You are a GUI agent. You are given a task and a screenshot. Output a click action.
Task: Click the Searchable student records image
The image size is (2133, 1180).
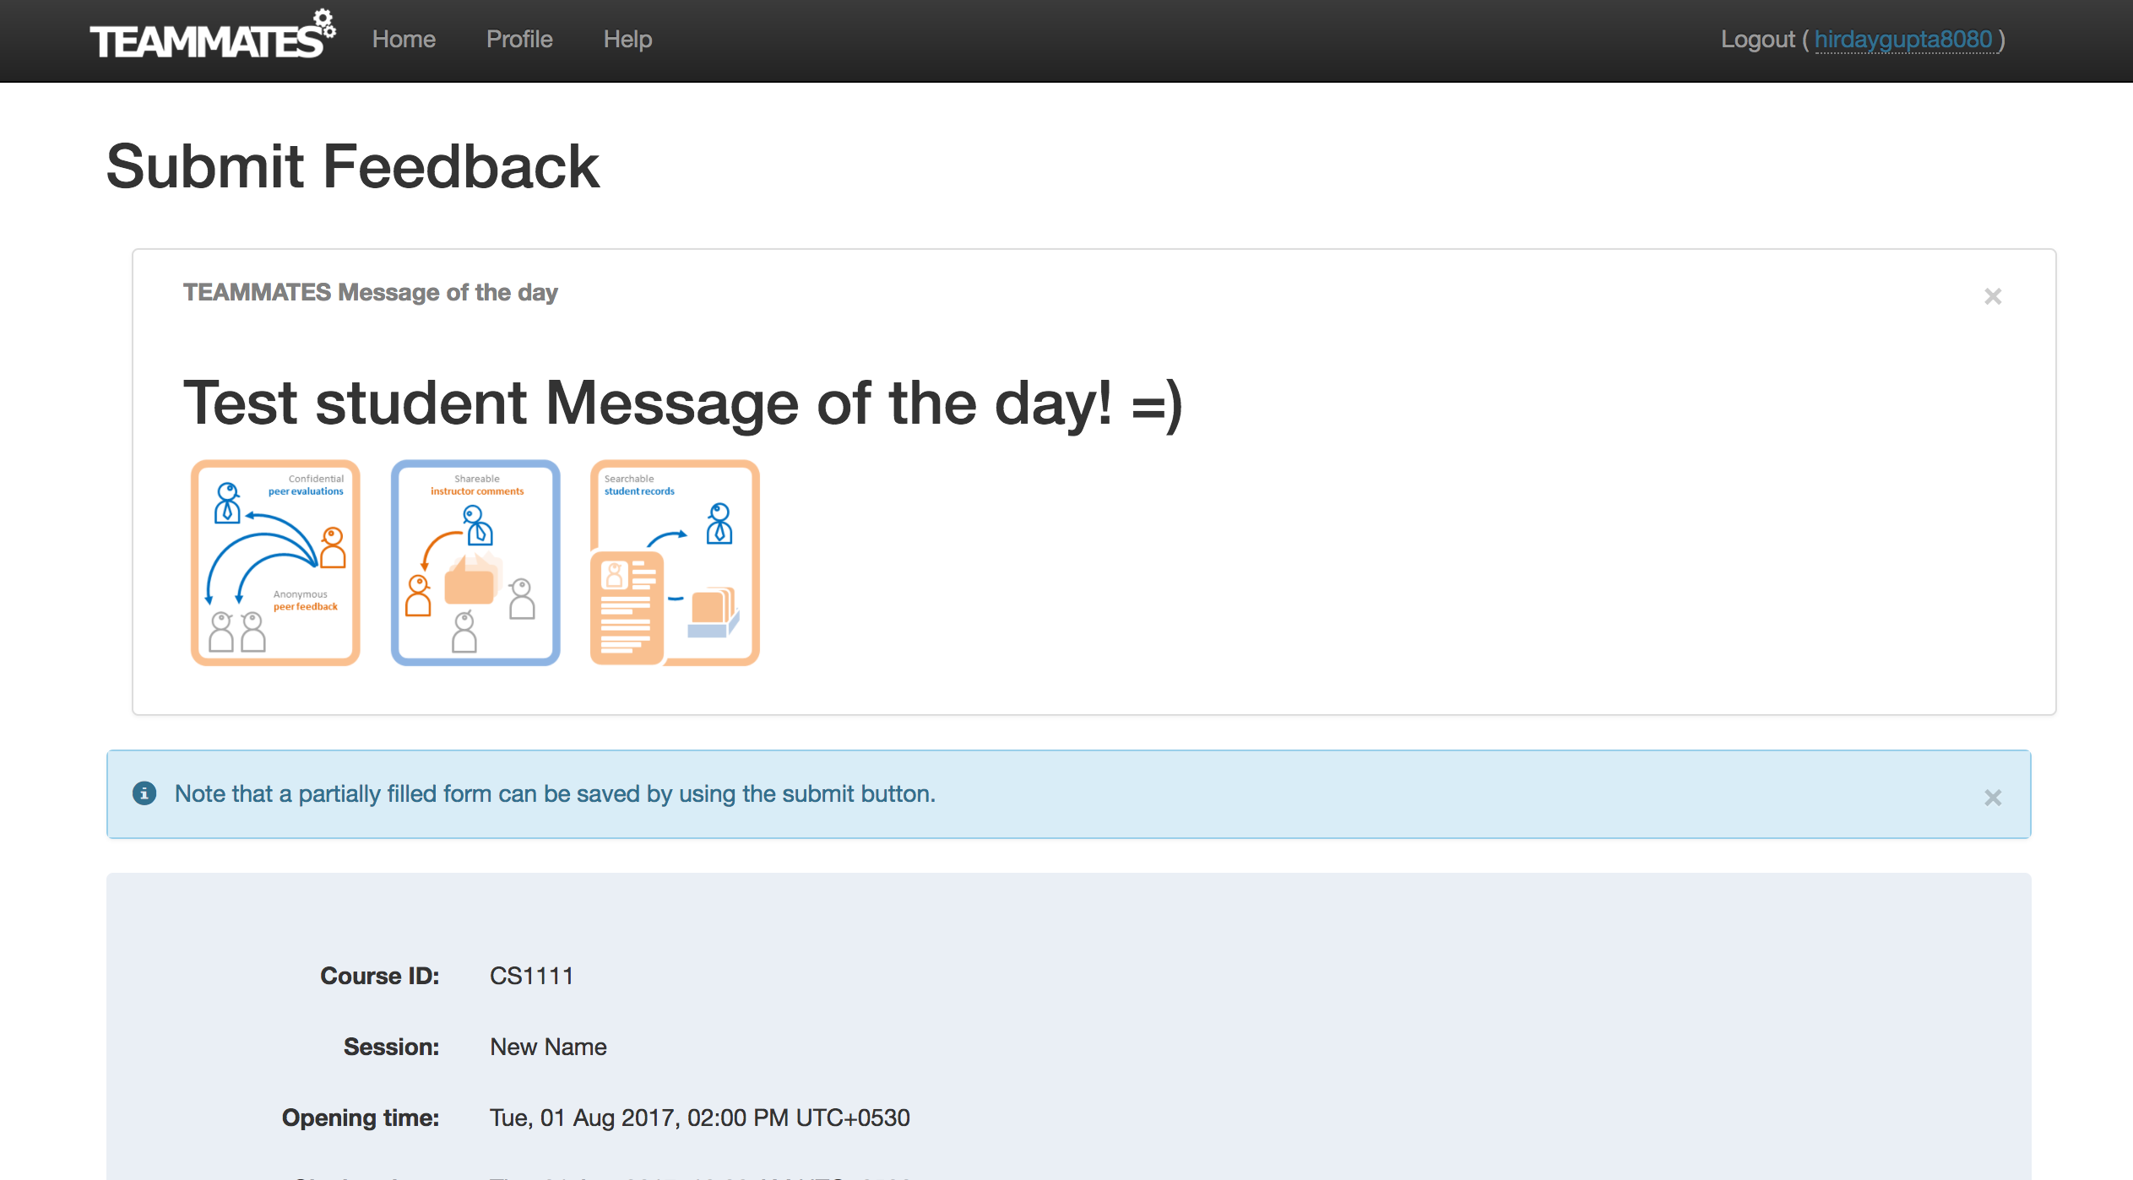pos(675,563)
